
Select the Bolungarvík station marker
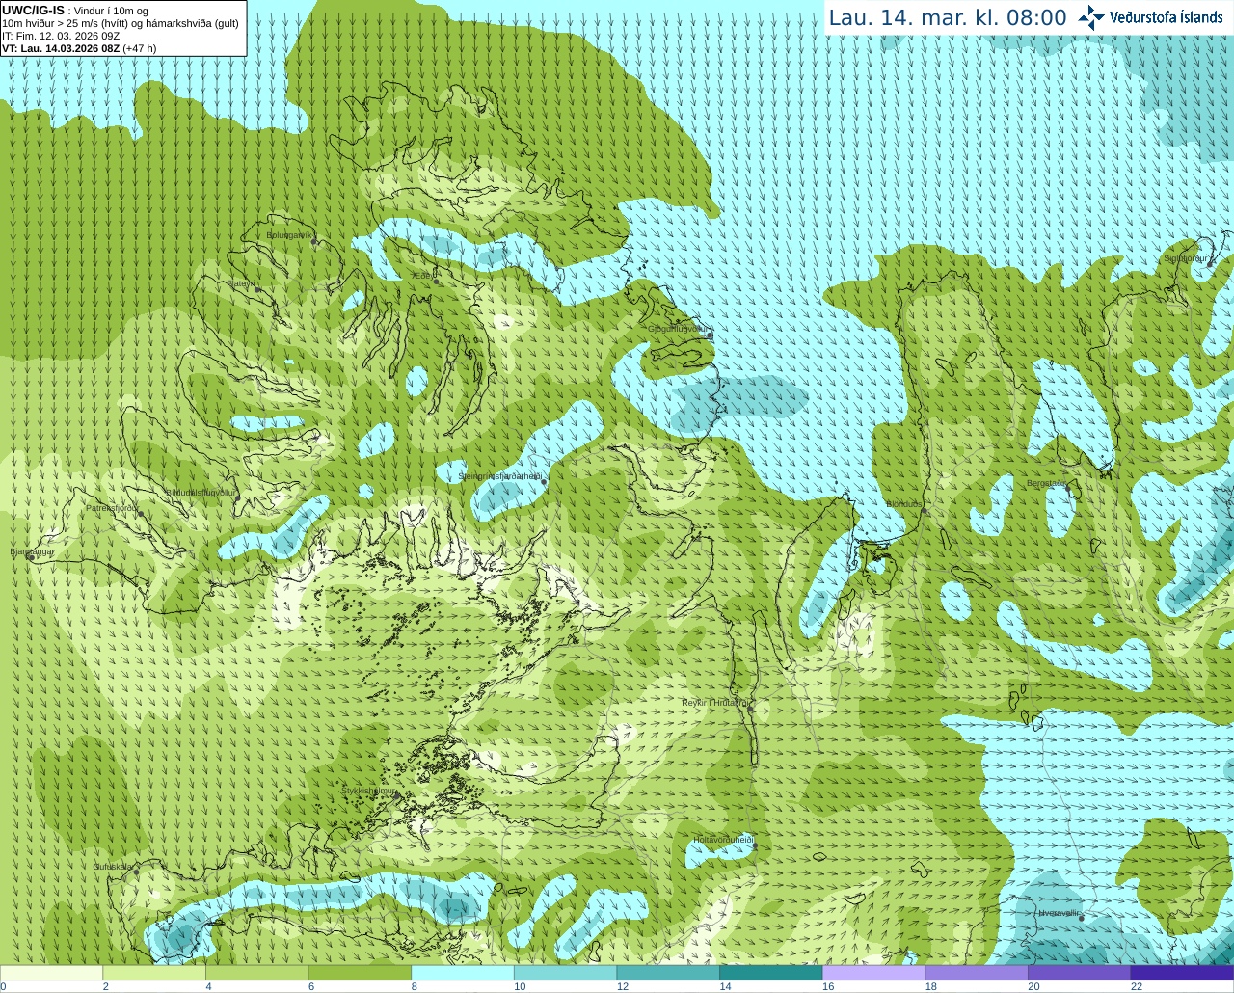[315, 242]
